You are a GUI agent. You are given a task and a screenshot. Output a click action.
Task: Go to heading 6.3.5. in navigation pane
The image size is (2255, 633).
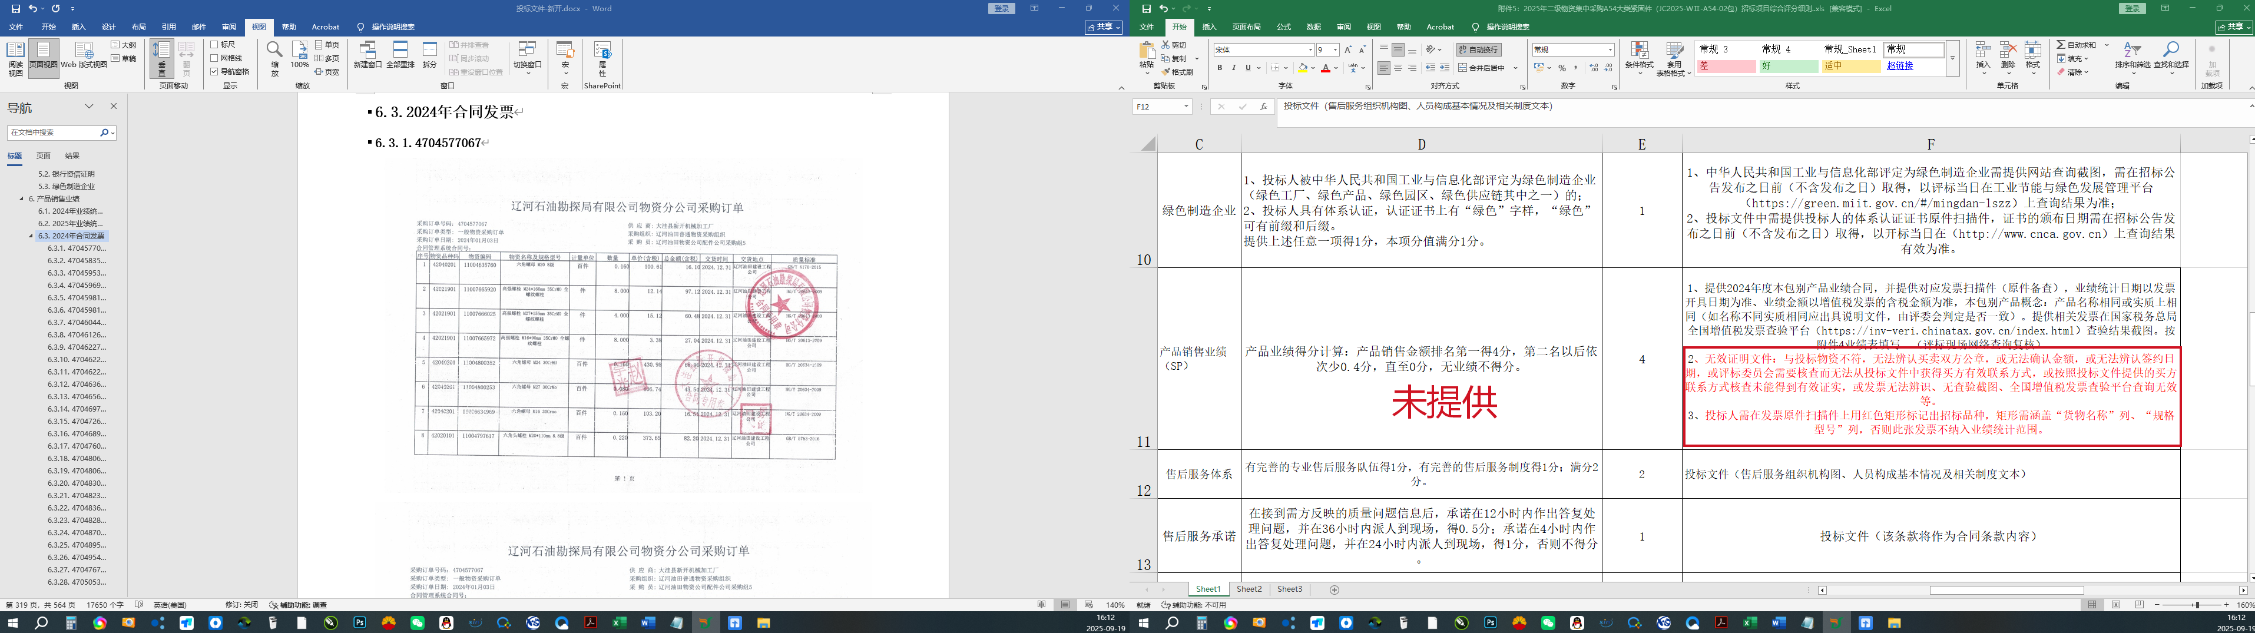(77, 298)
